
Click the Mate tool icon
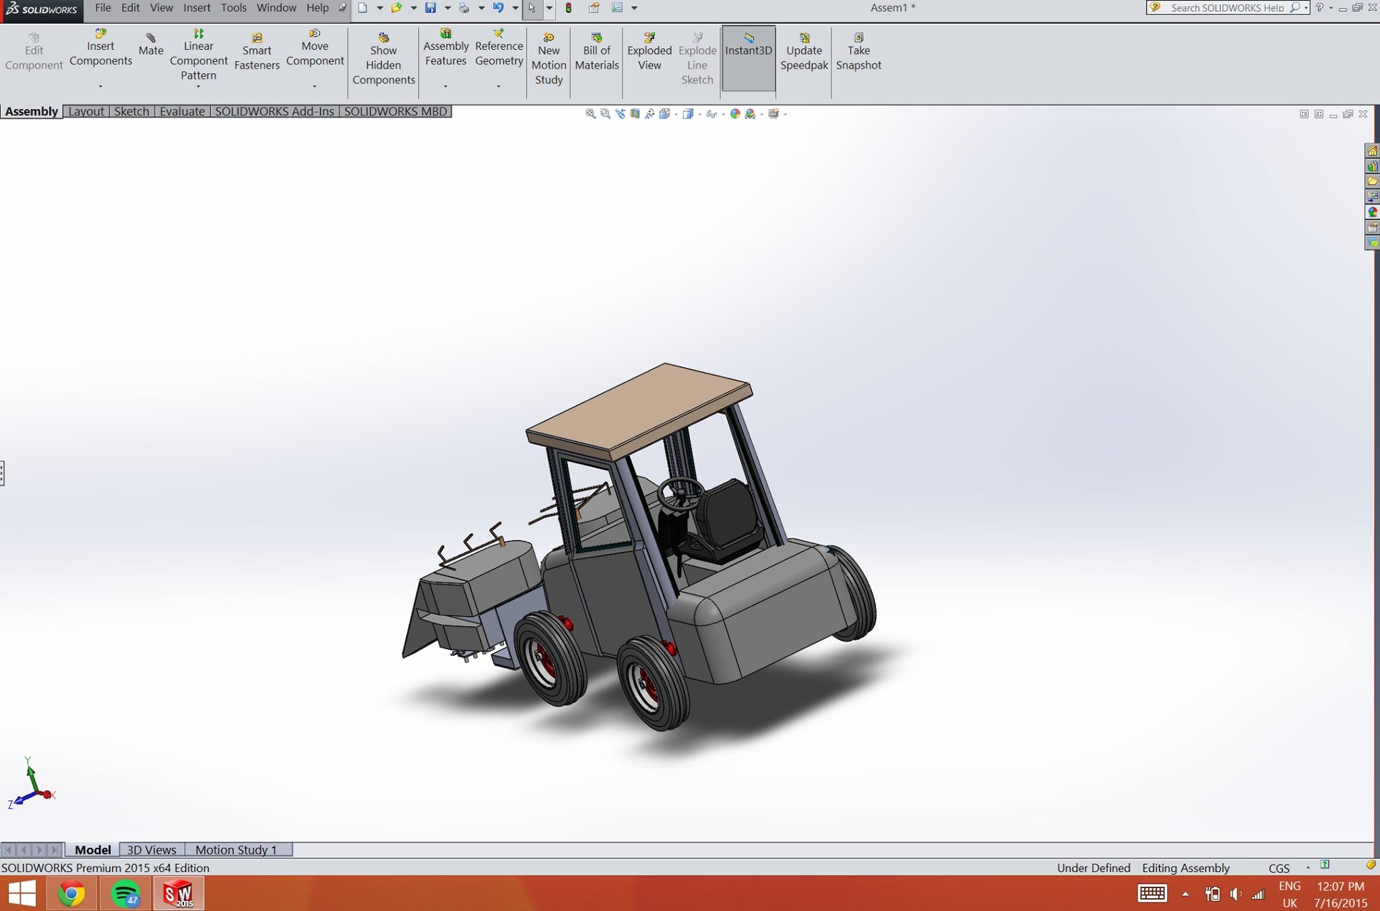(151, 38)
